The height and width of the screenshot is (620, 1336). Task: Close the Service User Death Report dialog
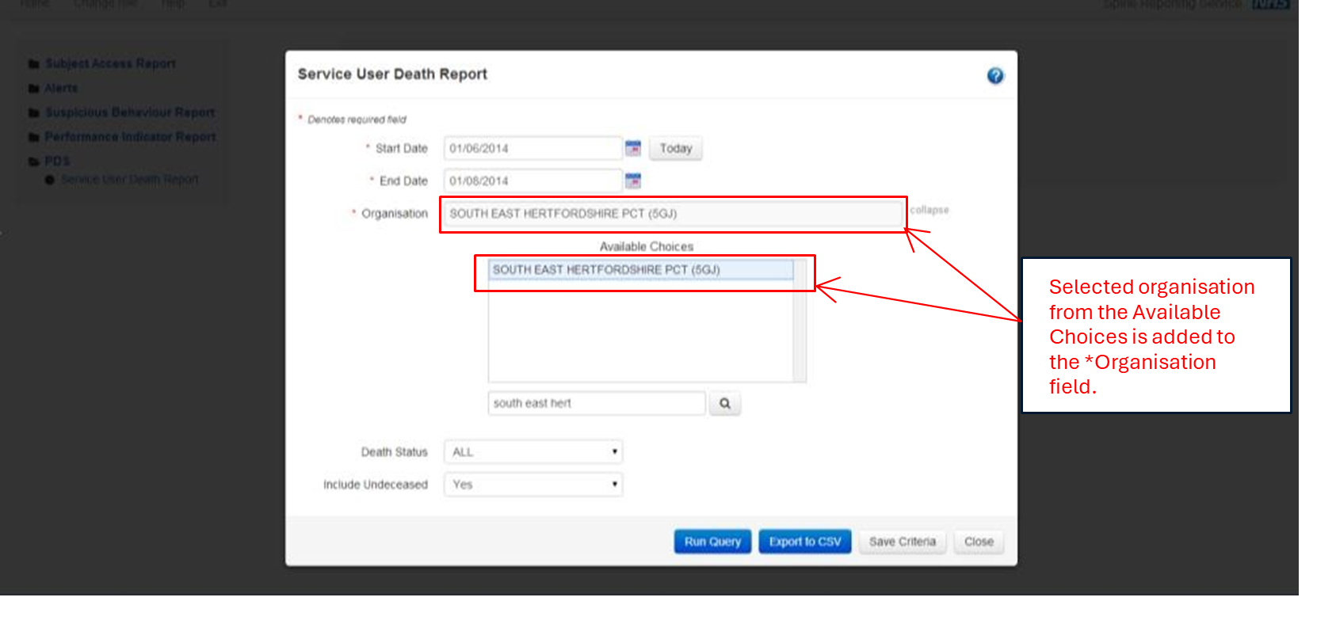[979, 542]
